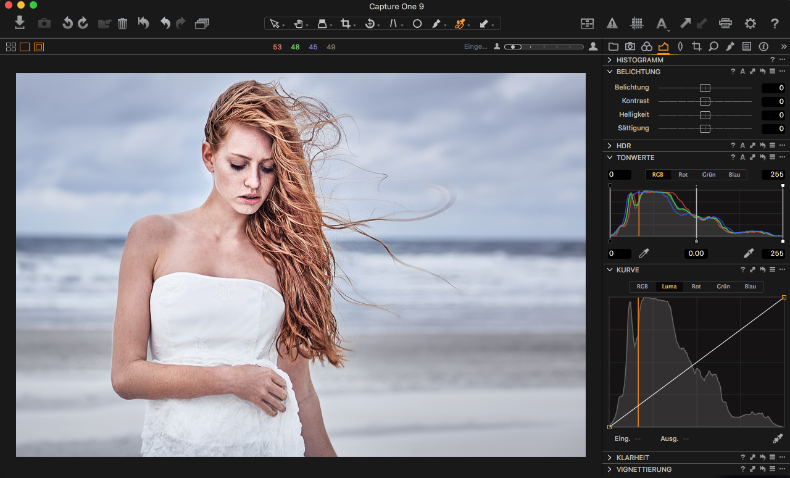
Task: Select the Crop cursor tool
Action: [346, 23]
